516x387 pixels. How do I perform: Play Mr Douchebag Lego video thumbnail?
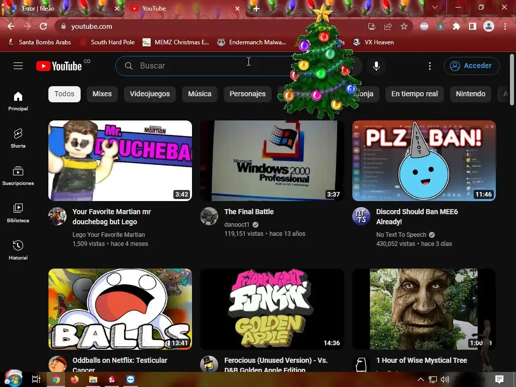click(120, 161)
